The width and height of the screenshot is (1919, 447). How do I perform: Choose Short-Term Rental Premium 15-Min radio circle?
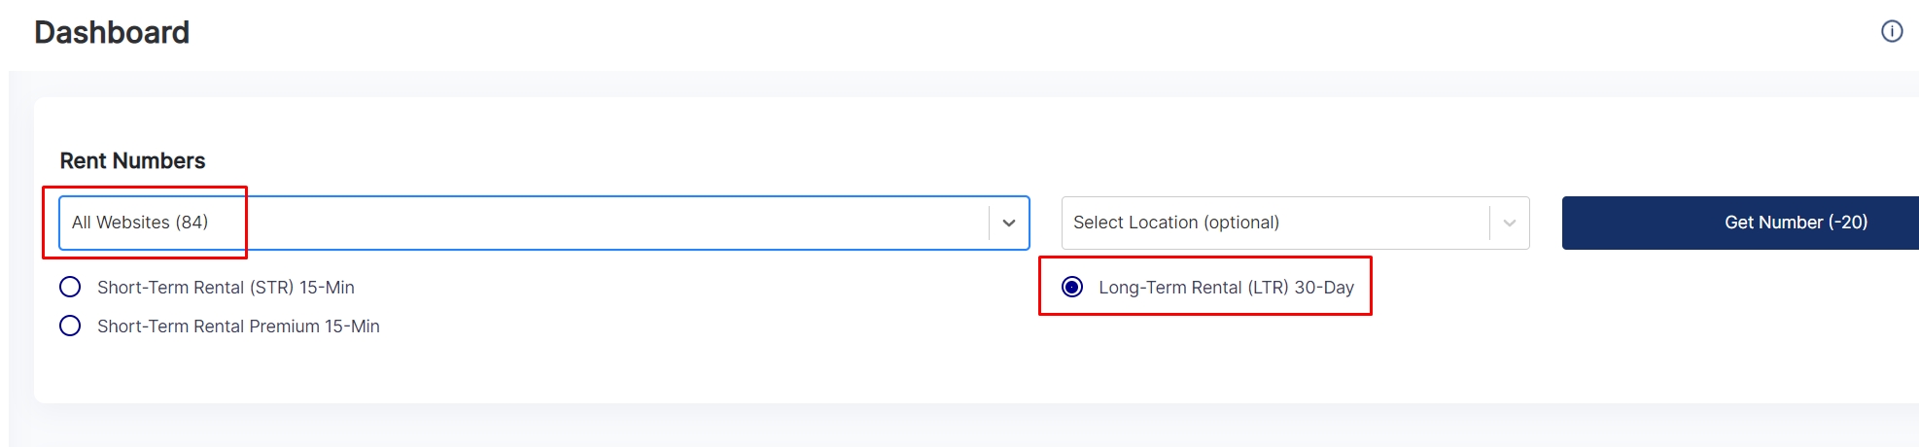click(x=70, y=326)
